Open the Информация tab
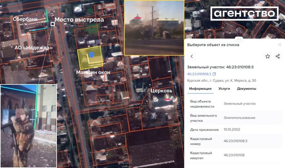Screen dimensions: 285x168 click(200, 89)
